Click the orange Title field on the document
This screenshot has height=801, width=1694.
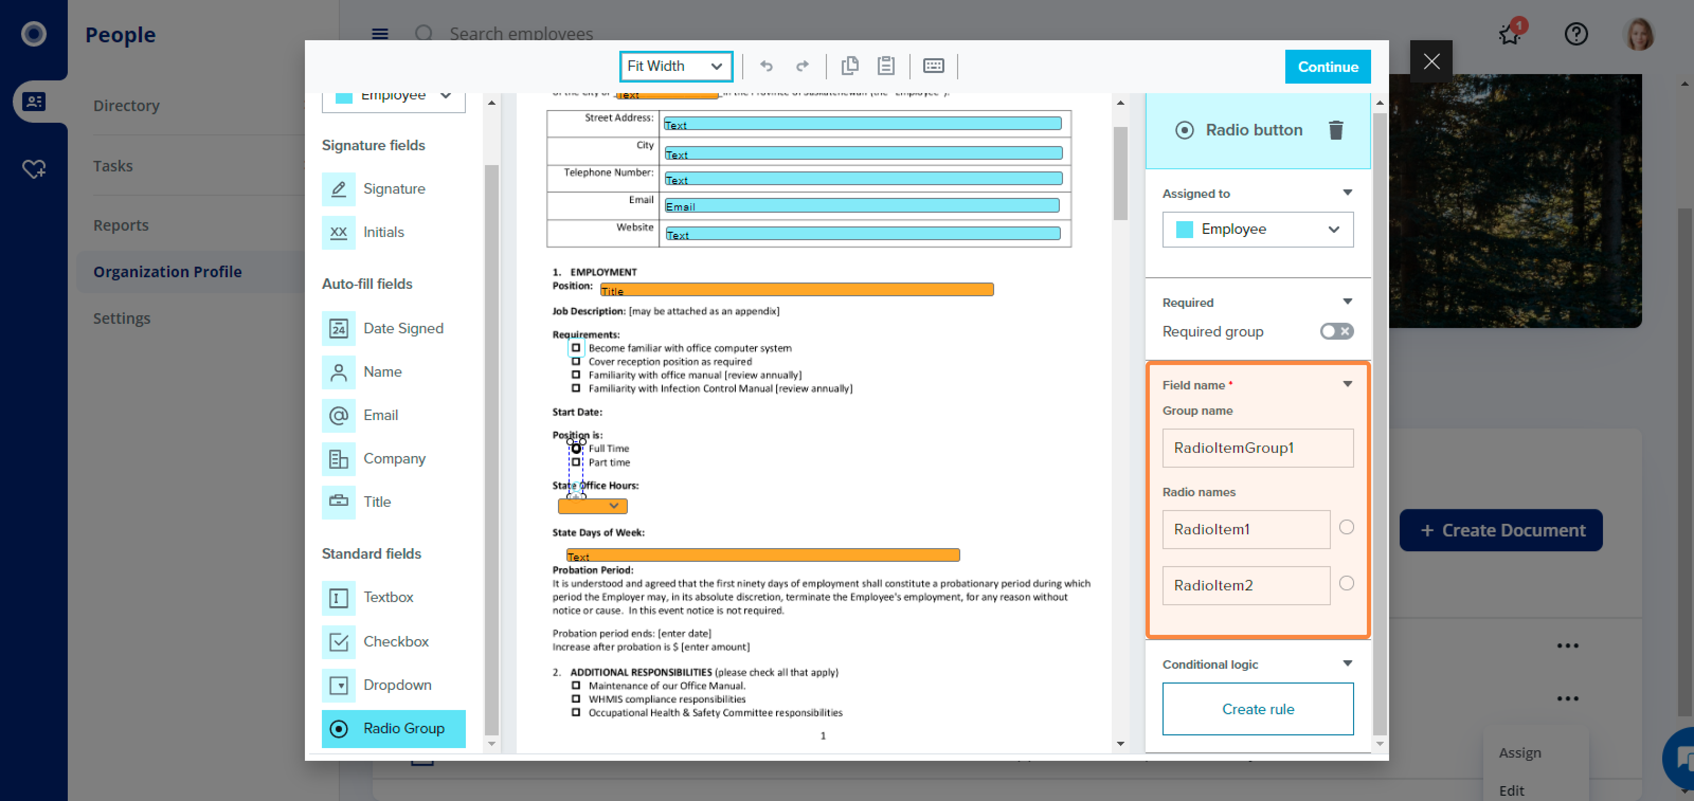[796, 290]
